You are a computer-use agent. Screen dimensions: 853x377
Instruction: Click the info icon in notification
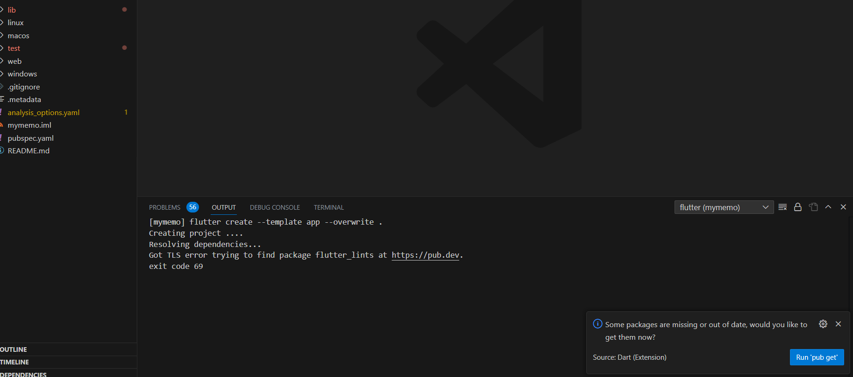(597, 324)
